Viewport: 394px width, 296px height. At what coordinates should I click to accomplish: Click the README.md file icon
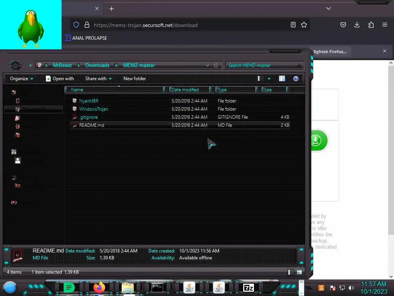(x=75, y=125)
